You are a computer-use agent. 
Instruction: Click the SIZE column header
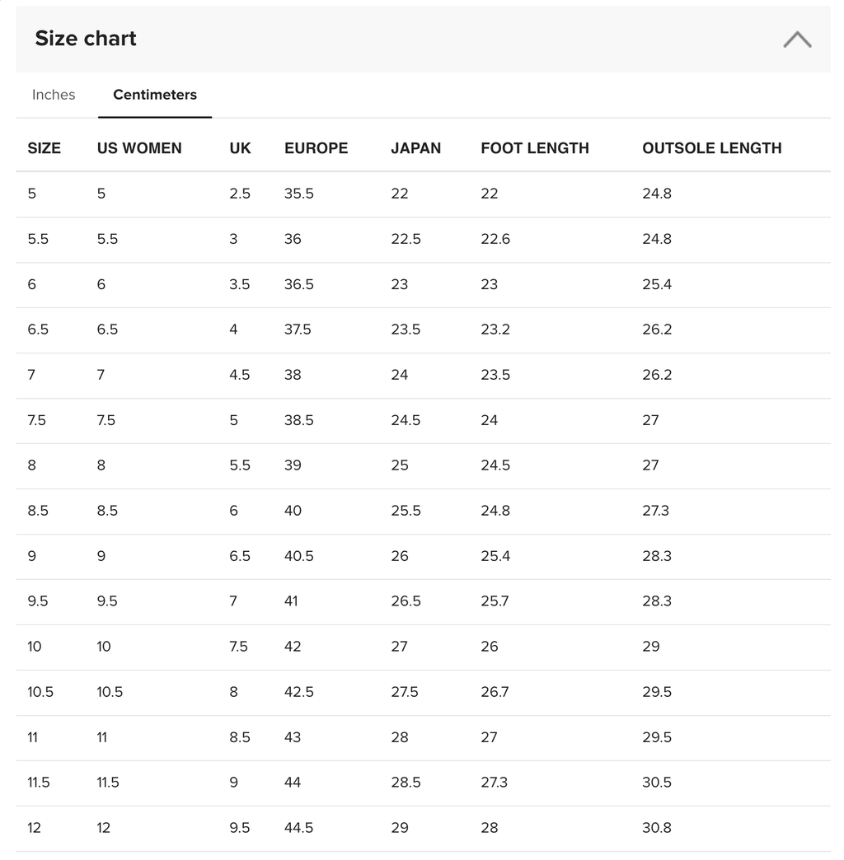point(44,148)
